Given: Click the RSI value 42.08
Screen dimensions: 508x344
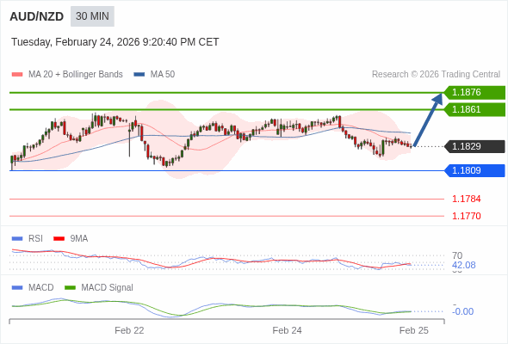Looking at the screenshot, I should click(x=463, y=266).
